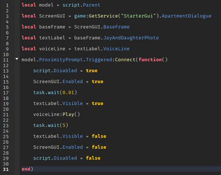Click 'true' value on line 19
Viewport: 221px width, 175px height.
(x=97, y=103)
